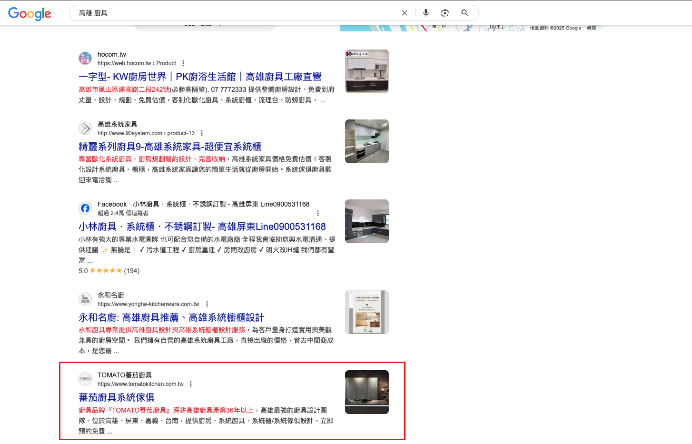692x444 pixels.
Task: Click the 條款 link under the map
Action: pos(592,28)
